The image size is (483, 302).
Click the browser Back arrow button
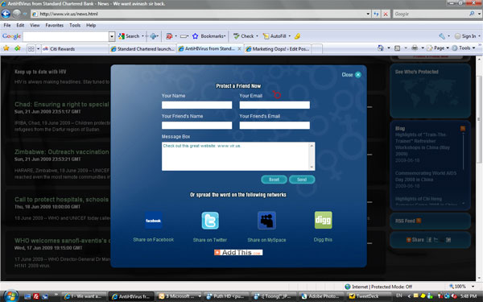coord(6,14)
